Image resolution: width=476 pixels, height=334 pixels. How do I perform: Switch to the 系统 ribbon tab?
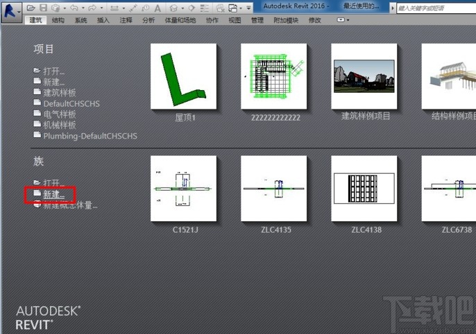80,20
